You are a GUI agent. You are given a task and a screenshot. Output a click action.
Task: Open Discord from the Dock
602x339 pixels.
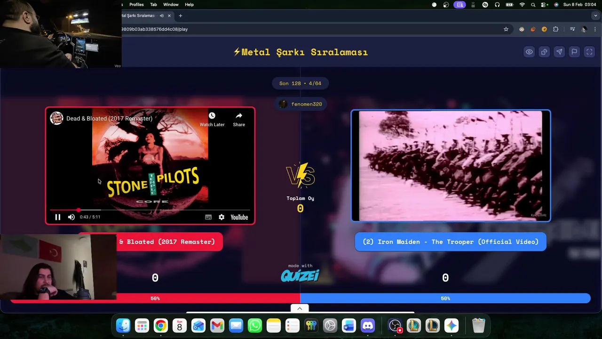pyautogui.click(x=368, y=325)
